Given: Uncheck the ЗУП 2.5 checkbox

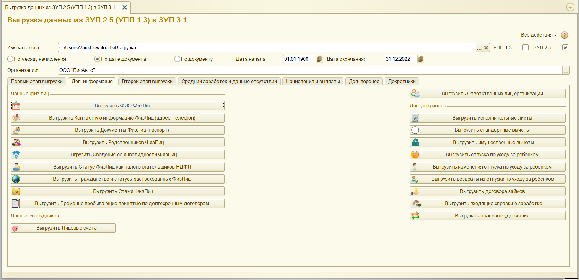Looking at the screenshot, I should [x=565, y=47].
